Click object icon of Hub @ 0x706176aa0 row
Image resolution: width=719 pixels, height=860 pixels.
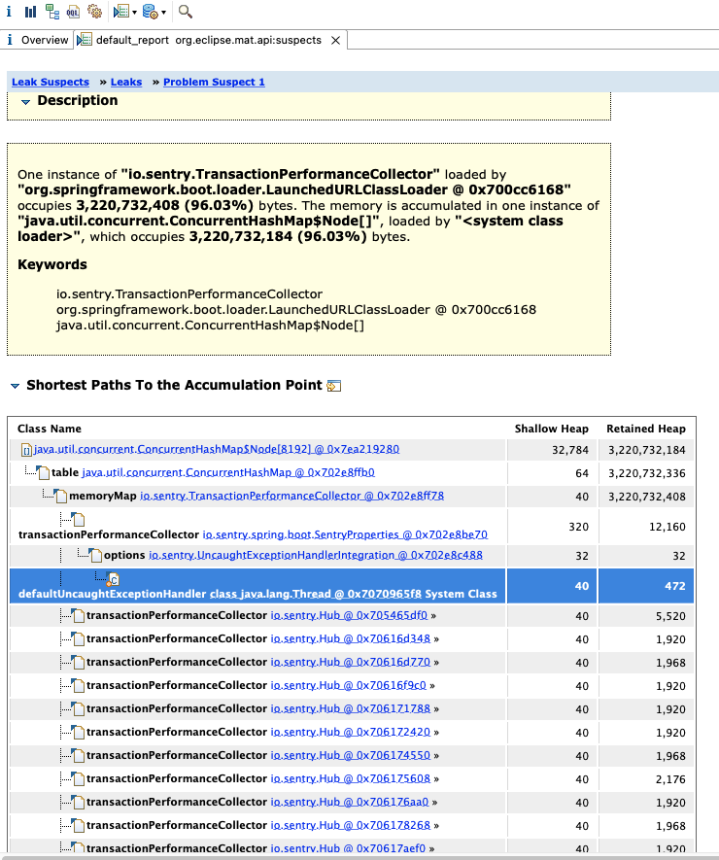79,802
